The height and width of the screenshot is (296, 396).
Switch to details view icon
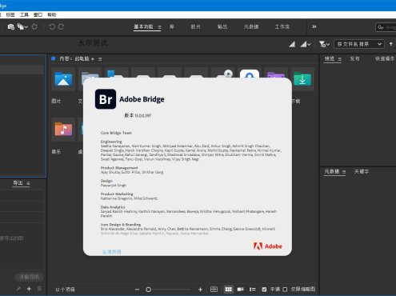point(241,290)
